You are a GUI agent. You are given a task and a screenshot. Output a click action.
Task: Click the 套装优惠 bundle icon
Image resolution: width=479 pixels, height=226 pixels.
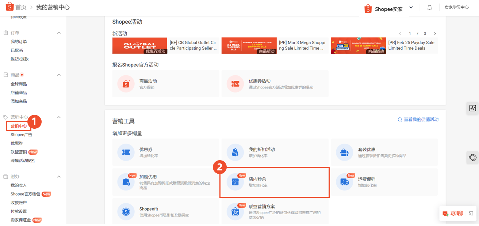tap(345, 152)
